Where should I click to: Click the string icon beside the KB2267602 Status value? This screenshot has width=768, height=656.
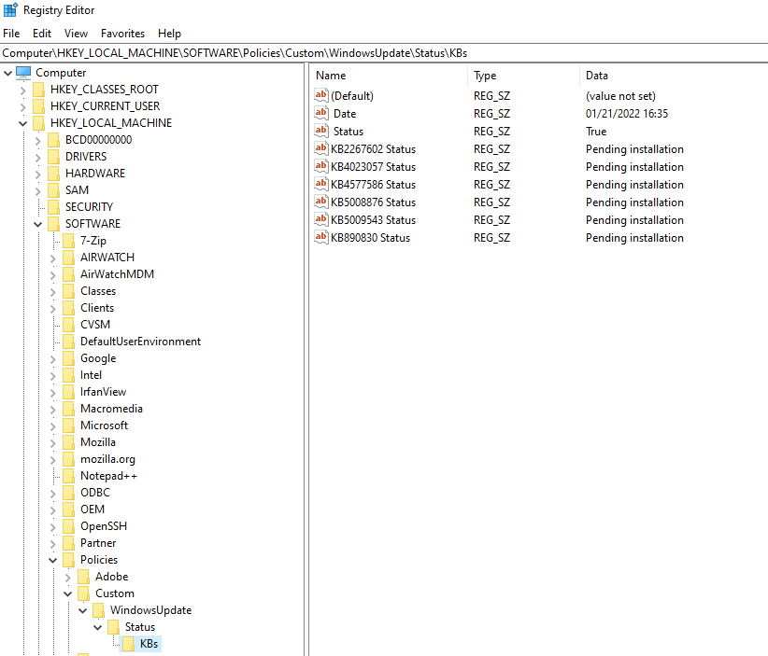pos(322,149)
